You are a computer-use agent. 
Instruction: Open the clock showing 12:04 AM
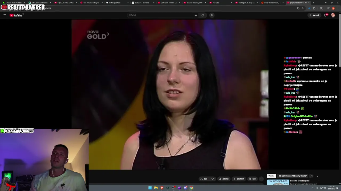point(332,188)
